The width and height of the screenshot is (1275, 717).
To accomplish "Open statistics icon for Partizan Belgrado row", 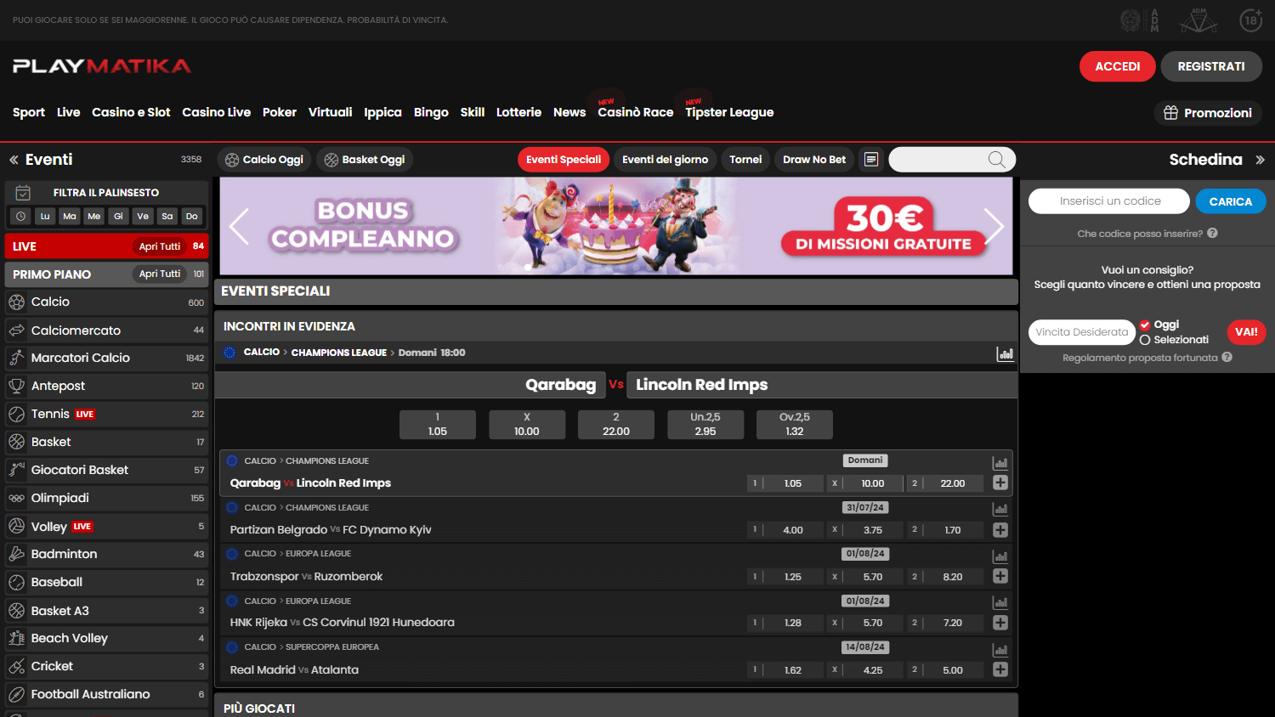I will [1000, 509].
